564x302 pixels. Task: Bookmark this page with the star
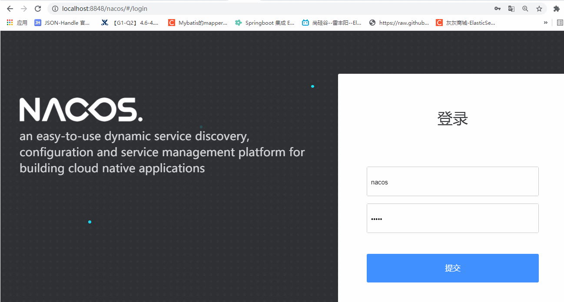(539, 9)
